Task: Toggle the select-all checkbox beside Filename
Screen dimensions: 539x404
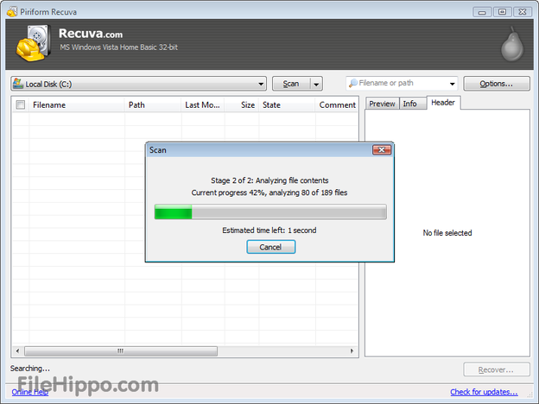Action: tap(21, 104)
